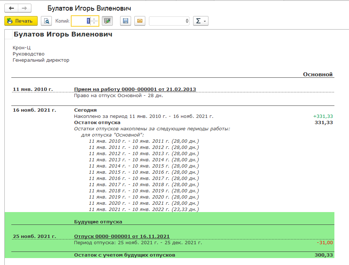Click для отпуска "Основной": line
The image size is (349, 265).
click(112, 135)
